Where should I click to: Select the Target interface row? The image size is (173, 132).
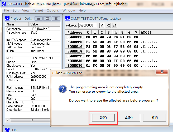tap(33, 33)
